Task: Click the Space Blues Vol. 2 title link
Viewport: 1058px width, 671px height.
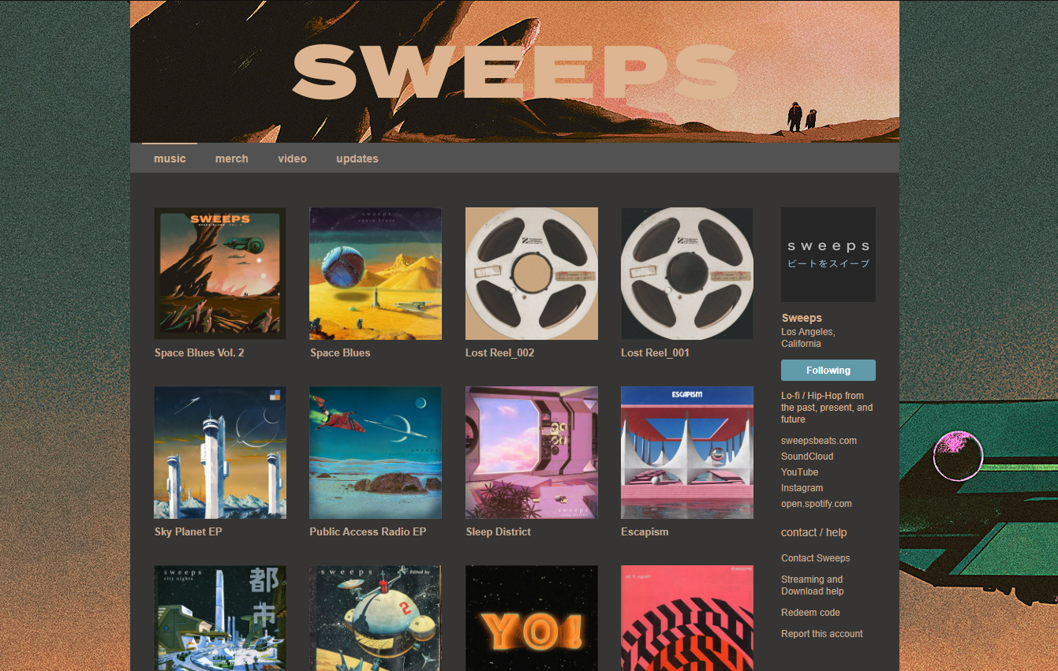Action: coord(200,353)
